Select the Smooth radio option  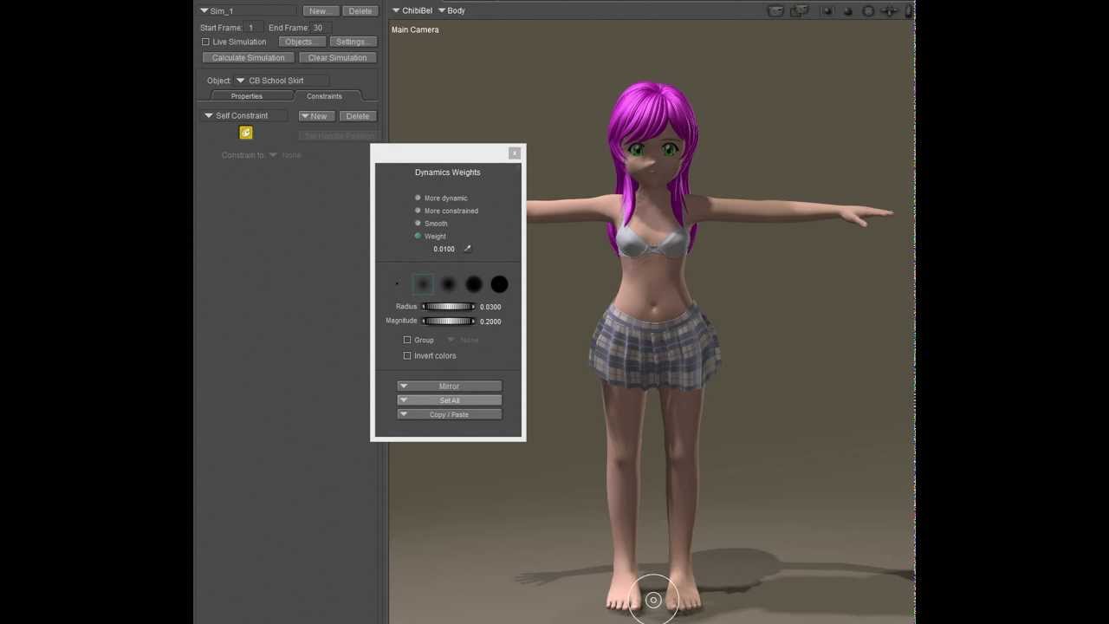tap(418, 224)
